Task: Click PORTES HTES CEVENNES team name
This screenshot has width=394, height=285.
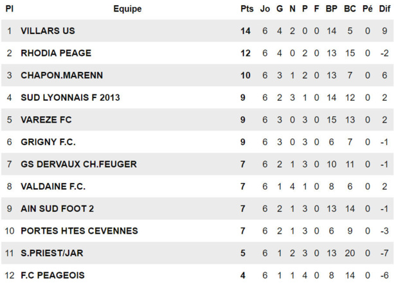Action: coord(79,230)
